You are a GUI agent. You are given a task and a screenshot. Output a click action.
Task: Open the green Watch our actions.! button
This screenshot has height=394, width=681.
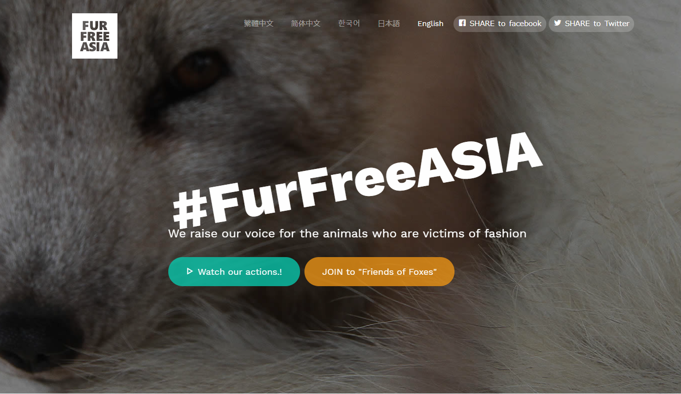coord(234,271)
